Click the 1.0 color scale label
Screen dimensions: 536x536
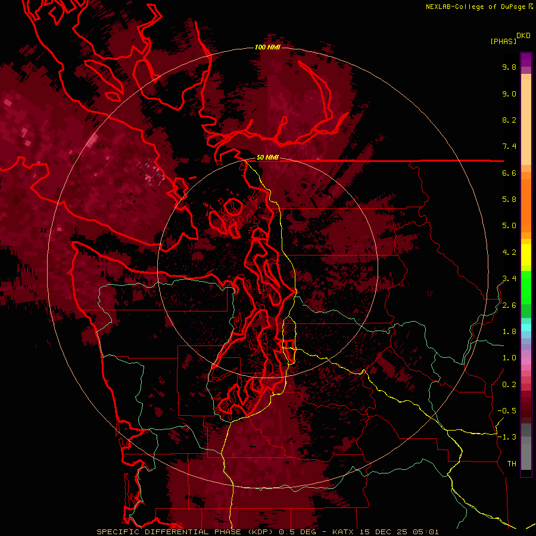coord(509,358)
